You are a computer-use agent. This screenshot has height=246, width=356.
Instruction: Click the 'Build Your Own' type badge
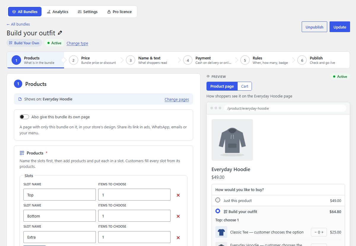point(24,43)
